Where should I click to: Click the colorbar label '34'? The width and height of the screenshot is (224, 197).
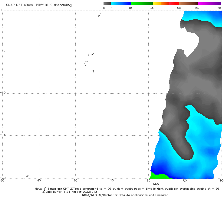point(152,8)
